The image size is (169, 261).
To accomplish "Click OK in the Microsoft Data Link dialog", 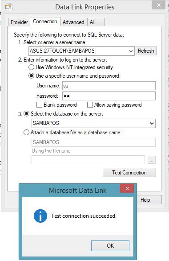I will (110, 246).
